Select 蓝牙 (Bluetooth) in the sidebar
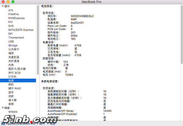Viewport: 183px width, 126px height. [11, 92]
